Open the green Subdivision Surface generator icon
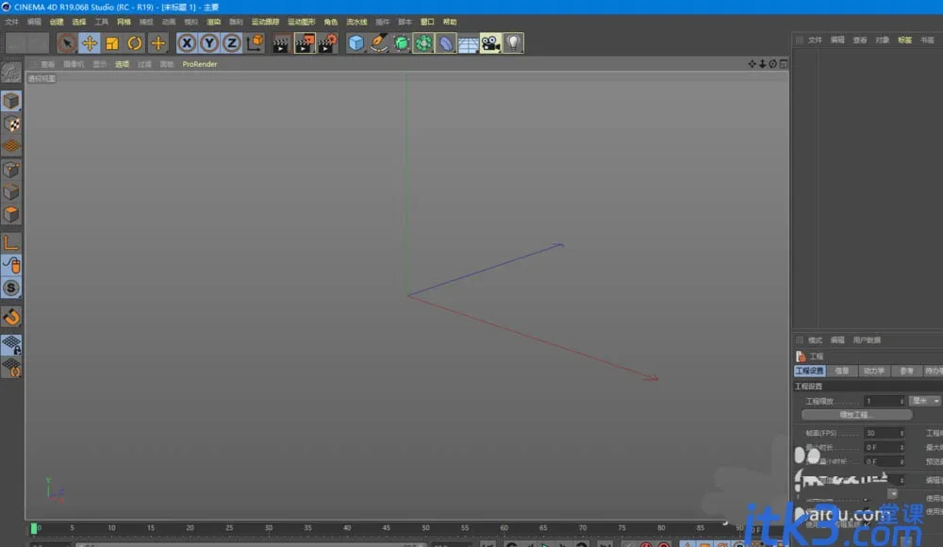This screenshot has height=547, width=943. (x=401, y=43)
